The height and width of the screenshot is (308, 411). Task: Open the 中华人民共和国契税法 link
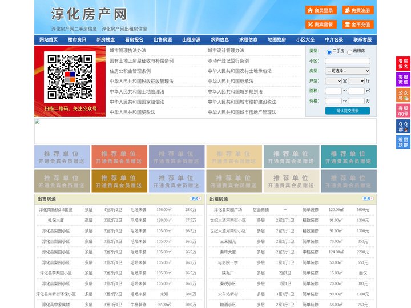132,112
